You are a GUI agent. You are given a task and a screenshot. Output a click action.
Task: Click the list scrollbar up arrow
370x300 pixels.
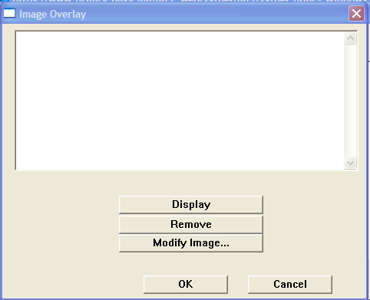point(350,38)
